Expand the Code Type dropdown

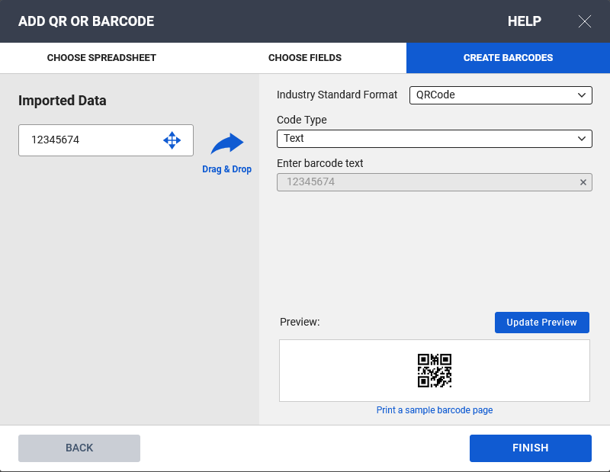coord(434,138)
